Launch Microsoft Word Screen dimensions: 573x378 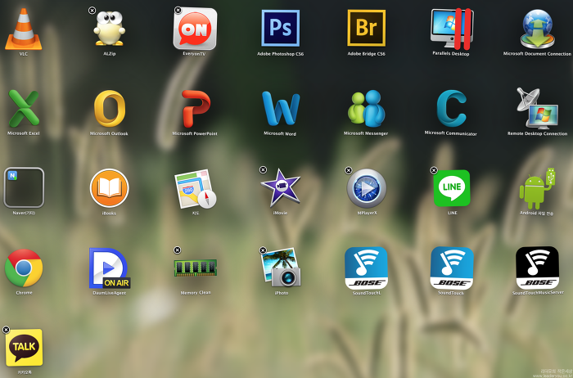[281, 109]
